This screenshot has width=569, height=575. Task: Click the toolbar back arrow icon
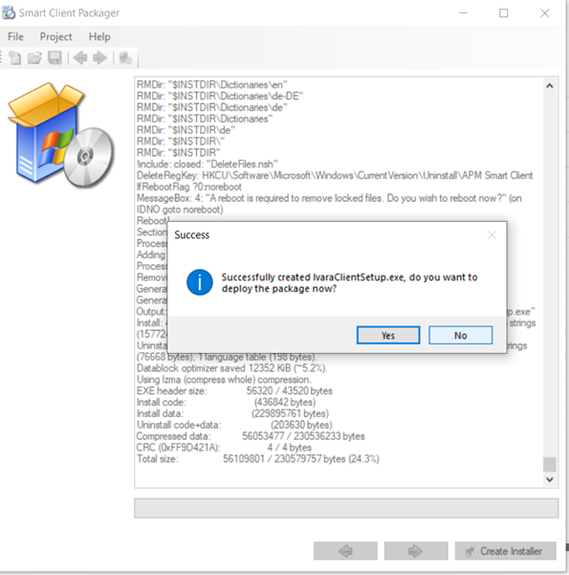point(80,58)
